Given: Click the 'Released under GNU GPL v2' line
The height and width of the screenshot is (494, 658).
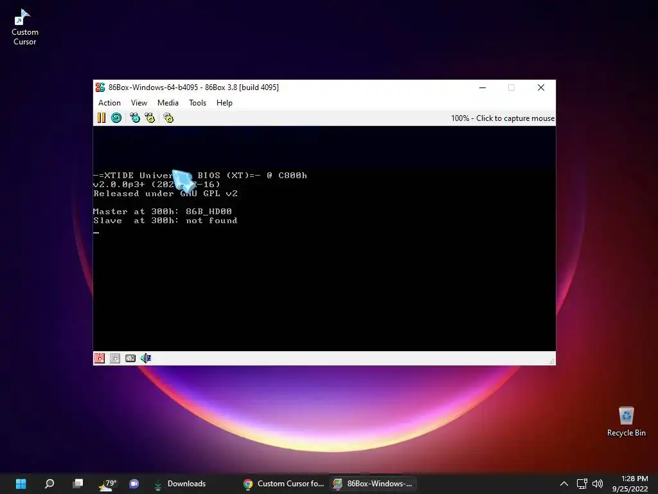Looking at the screenshot, I should 165,193.
